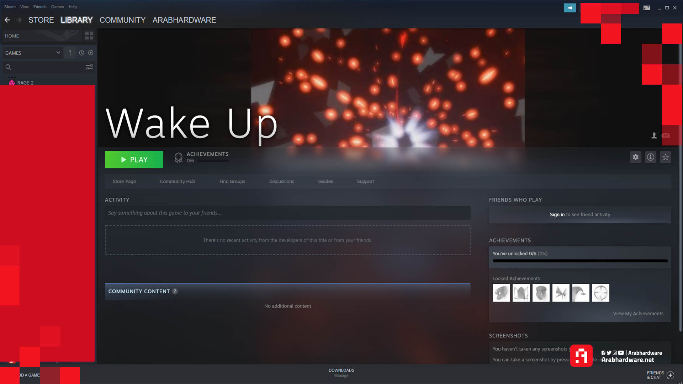Click the announcements megaphone icon
The image size is (683, 384).
(570, 8)
